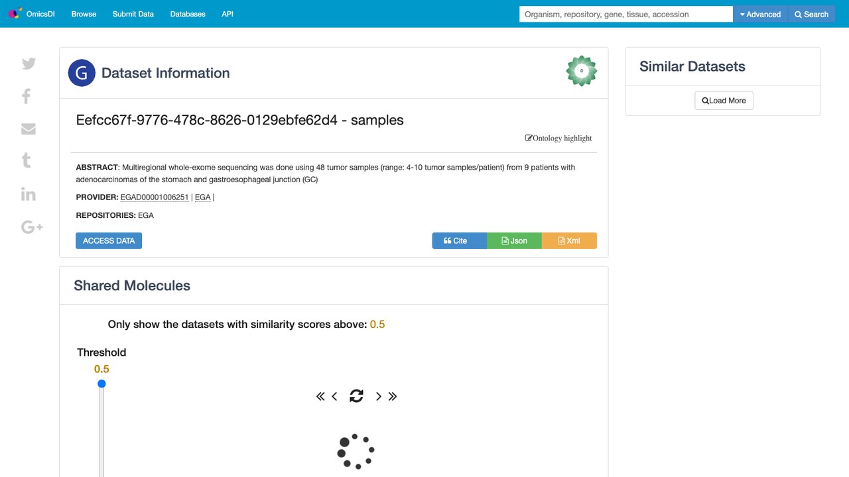This screenshot has width=849, height=477.
Task: Click the refresh arrows icon
Action: point(356,396)
